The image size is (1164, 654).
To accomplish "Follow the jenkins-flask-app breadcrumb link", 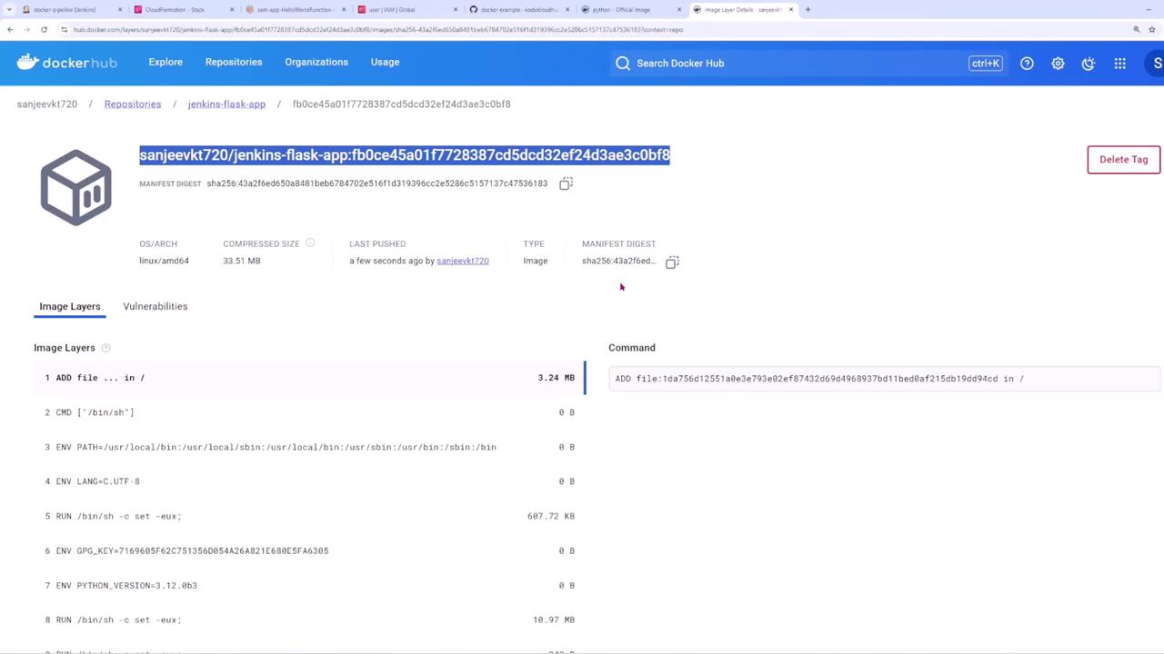I will [x=226, y=104].
